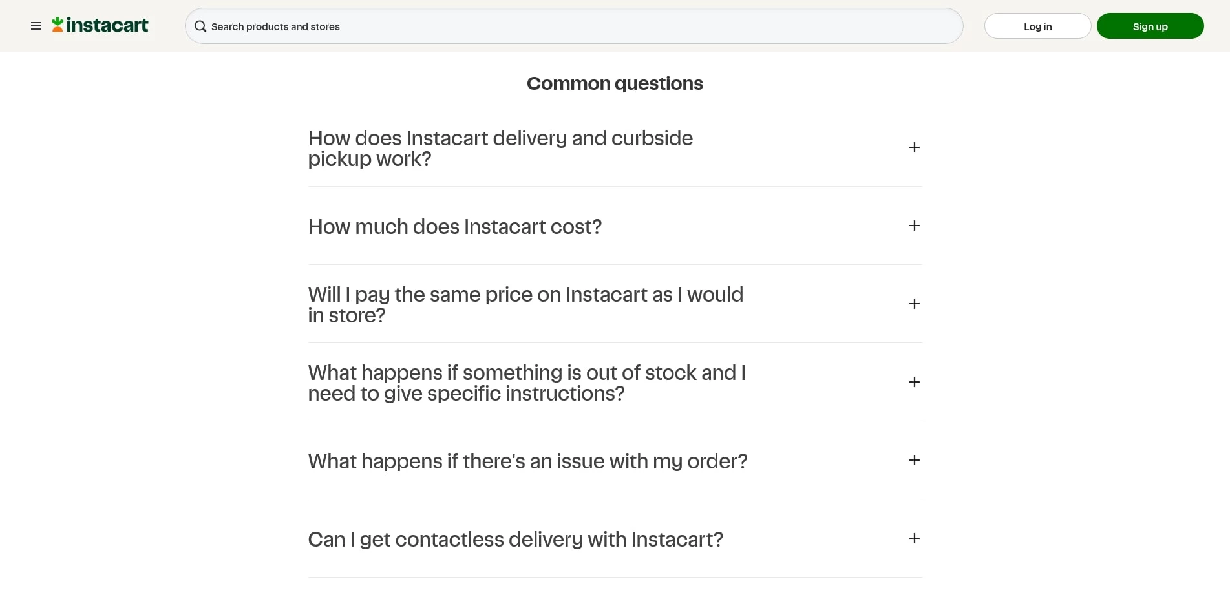The height and width of the screenshot is (599, 1230).
Task: Select 'Can I get contactless delivery with Instacart?' question
Action: tap(515, 539)
